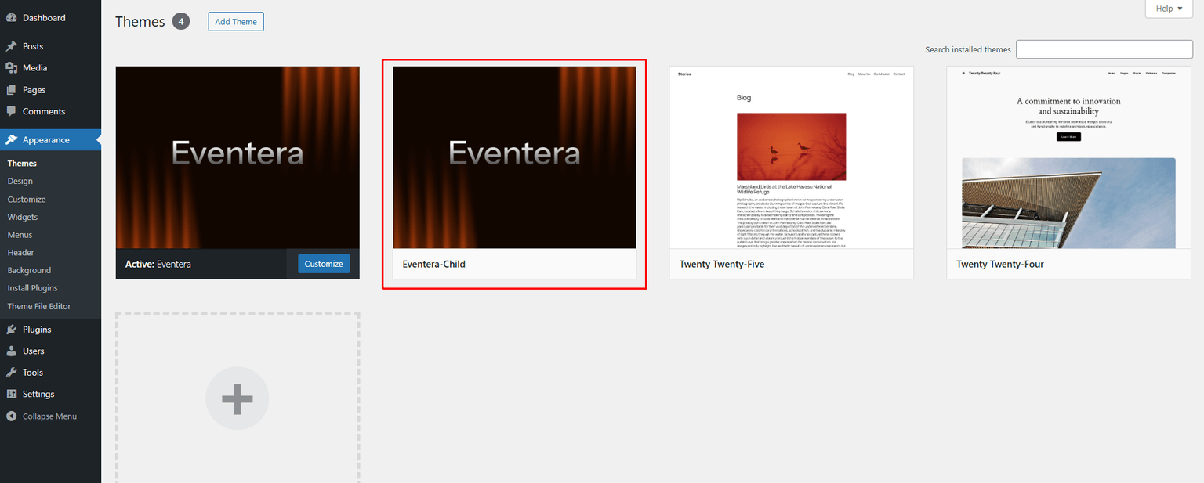Click the Collapse Menu arrow icon
1204x483 pixels.
(12, 416)
